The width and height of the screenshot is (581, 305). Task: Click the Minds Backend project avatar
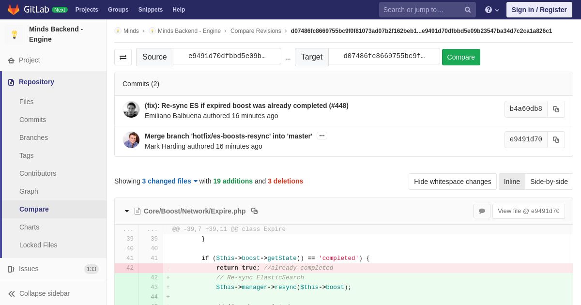15,34
